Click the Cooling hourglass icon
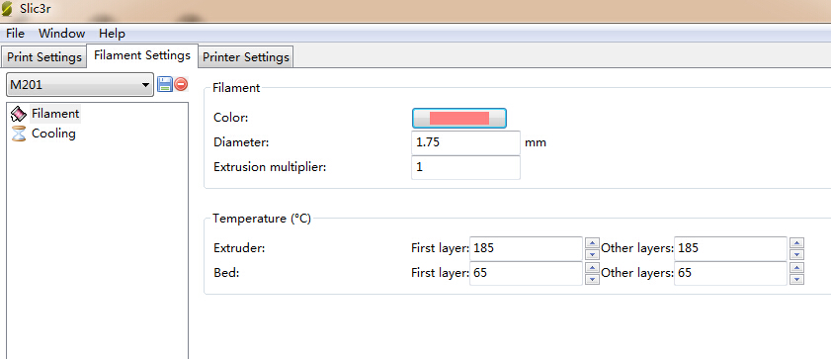Image resolution: width=831 pixels, height=359 pixels. [19, 134]
